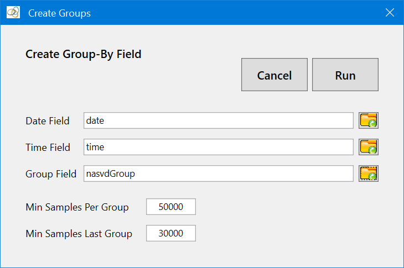404x268 pixels.
Task: Click the "Create Groups" title bar text
Action: click(x=59, y=13)
